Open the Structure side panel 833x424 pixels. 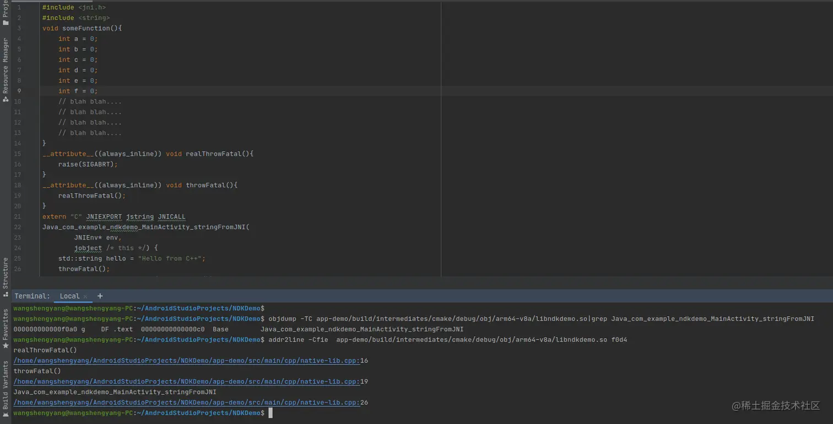[x=6, y=277]
